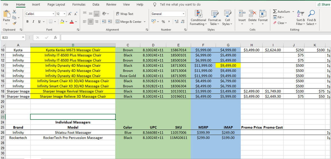Toggle Italic formatting

33,21
